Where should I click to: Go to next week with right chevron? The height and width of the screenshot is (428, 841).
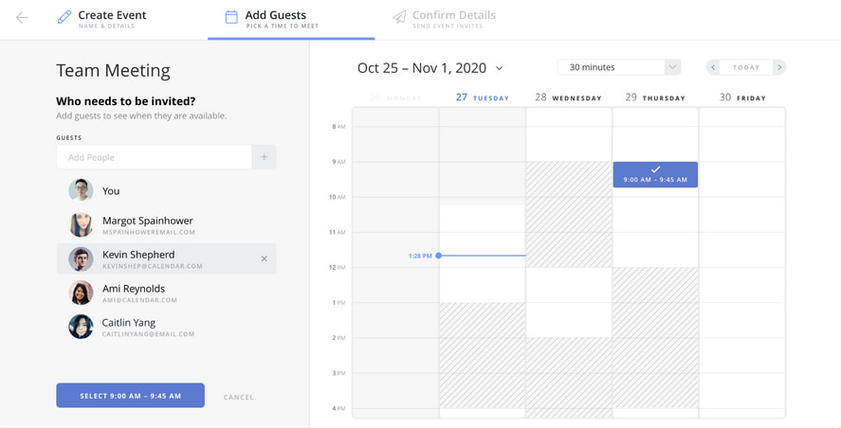[x=779, y=67]
